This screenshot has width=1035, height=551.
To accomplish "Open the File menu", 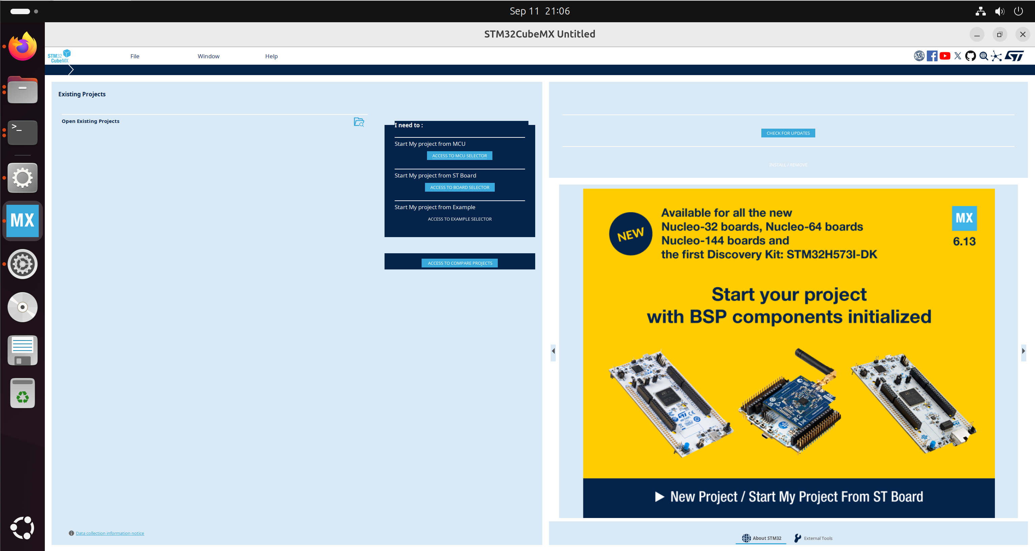I will click(134, 56).
